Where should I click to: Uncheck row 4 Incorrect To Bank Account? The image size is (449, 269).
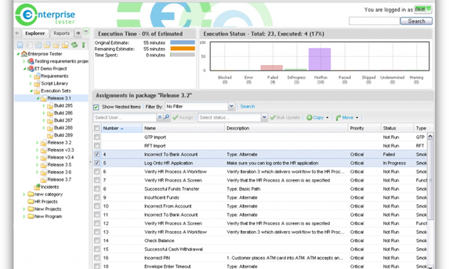[x=97, y=154]
